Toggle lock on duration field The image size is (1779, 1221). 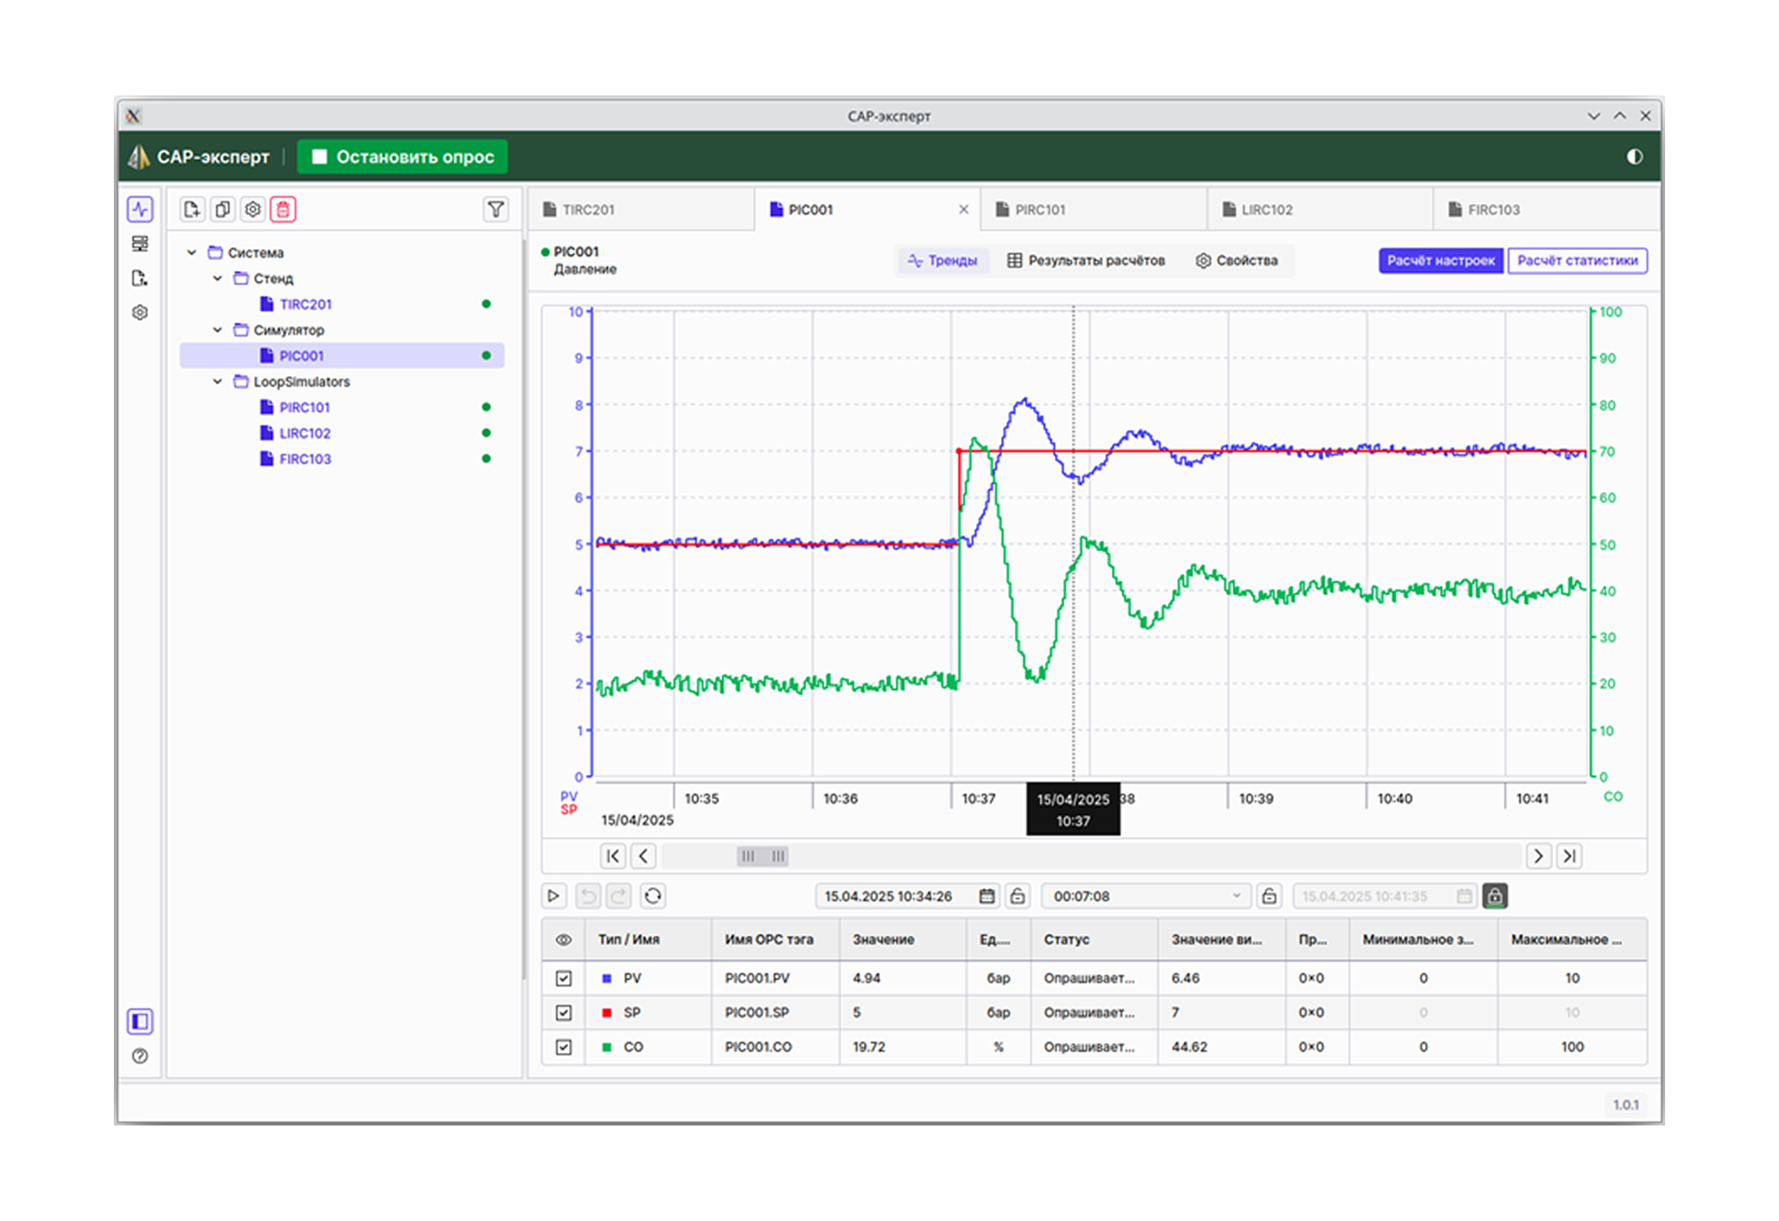click(x=1269, y=896)
